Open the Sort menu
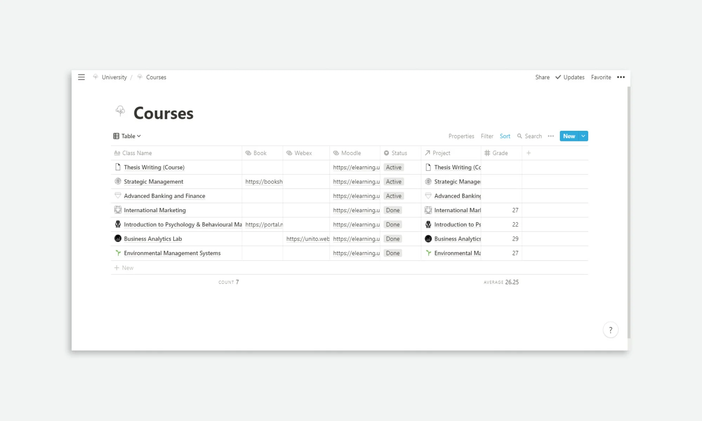The height and width of the screenshot is (421, 702). (505, 136)
